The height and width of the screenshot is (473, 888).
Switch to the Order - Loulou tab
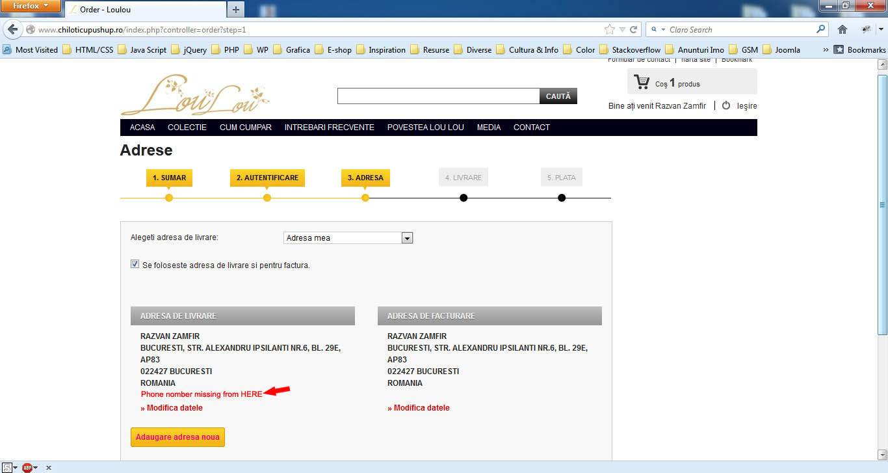click(x=144, y=10)
